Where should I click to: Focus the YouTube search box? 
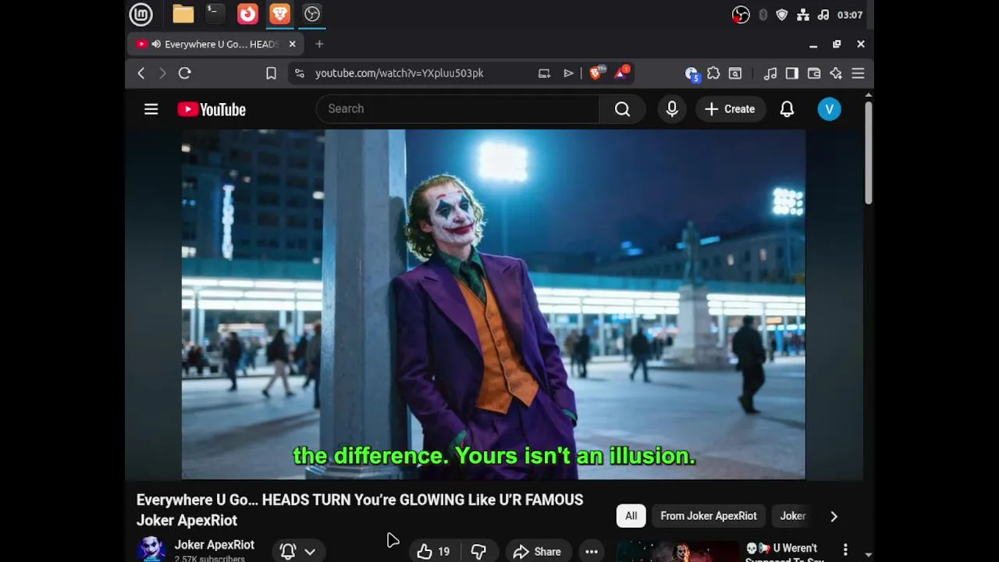[x=457, y=108]
